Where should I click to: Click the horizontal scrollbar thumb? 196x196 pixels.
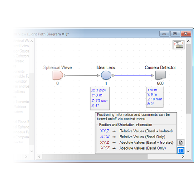pyautogui.click(x=95, y=156)
